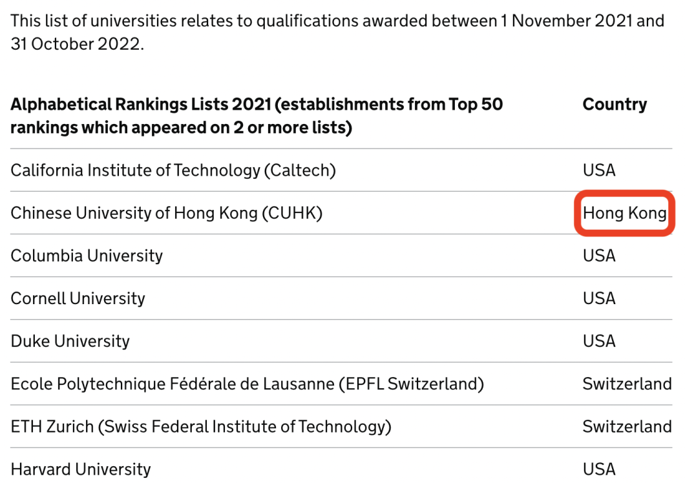This screenshot has height=483, width=685.
Task: Click Chinese University of Hong Kong (CUHK)
Action: [x=167, y=213]
